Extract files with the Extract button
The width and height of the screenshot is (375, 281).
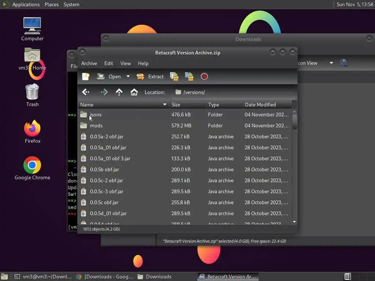pos(150,76)
